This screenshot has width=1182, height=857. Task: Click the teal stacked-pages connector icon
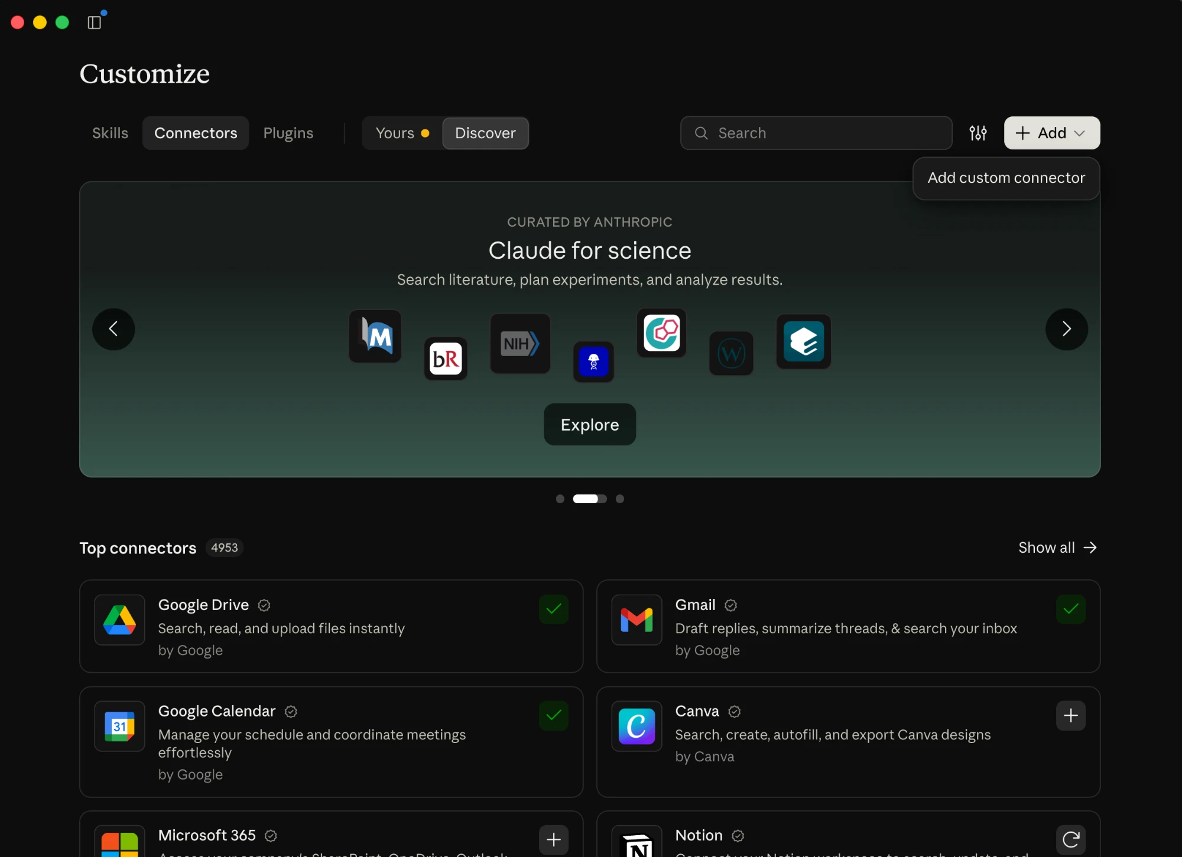click(804, 341)
